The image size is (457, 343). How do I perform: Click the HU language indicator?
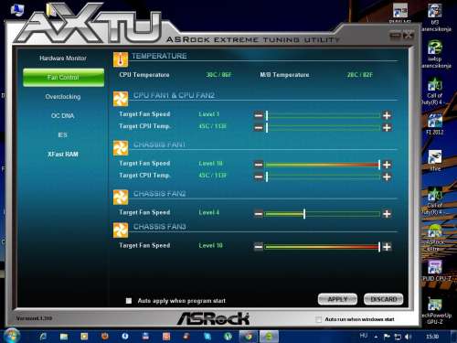point(364,336)
